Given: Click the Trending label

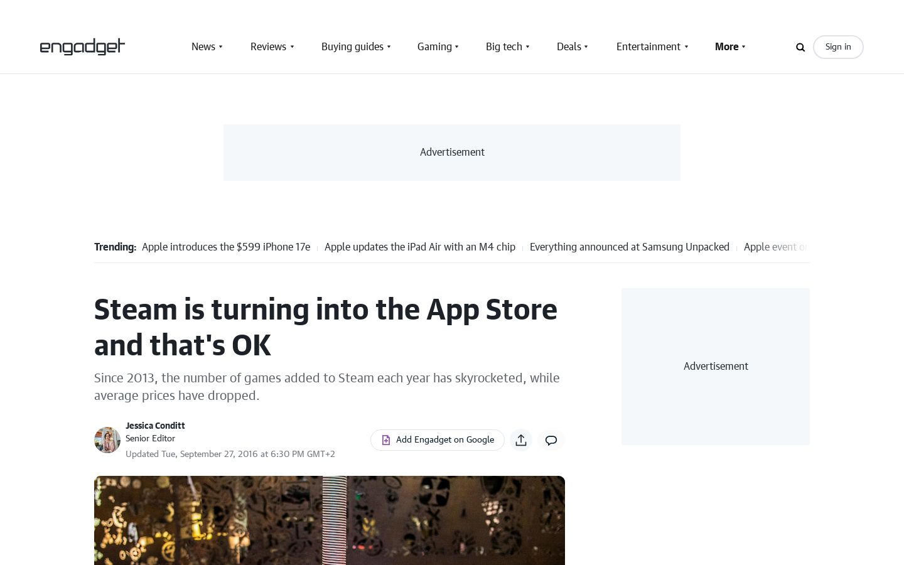Looking at the screenshot, I should [115, 247].
